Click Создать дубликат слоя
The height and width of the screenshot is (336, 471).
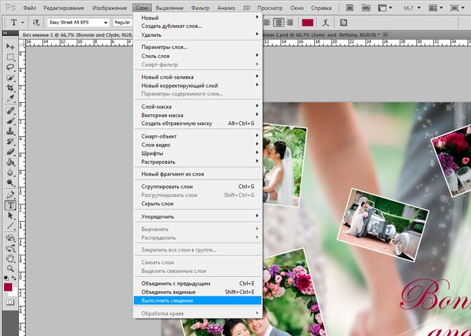click(171, 26)
